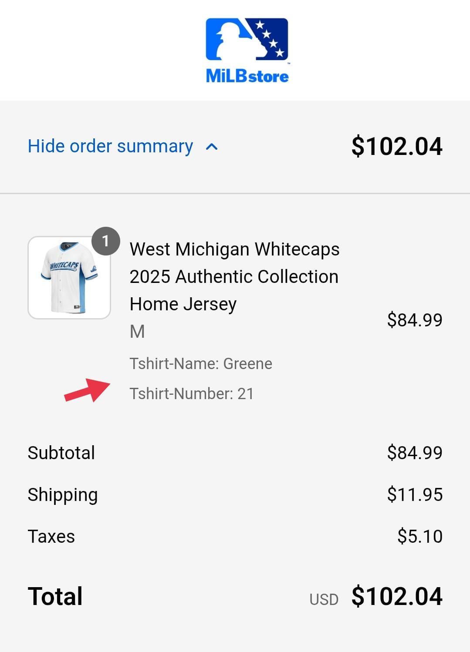Viewport: 470px width, 652px height.
Task: Select the West Michigan Whitecaps jersey title
Action: click(234, 276)
